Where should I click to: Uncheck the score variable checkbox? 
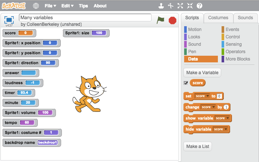(x=186, y=83)
